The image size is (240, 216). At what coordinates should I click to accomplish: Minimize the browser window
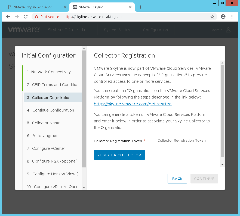click(215, 3)
